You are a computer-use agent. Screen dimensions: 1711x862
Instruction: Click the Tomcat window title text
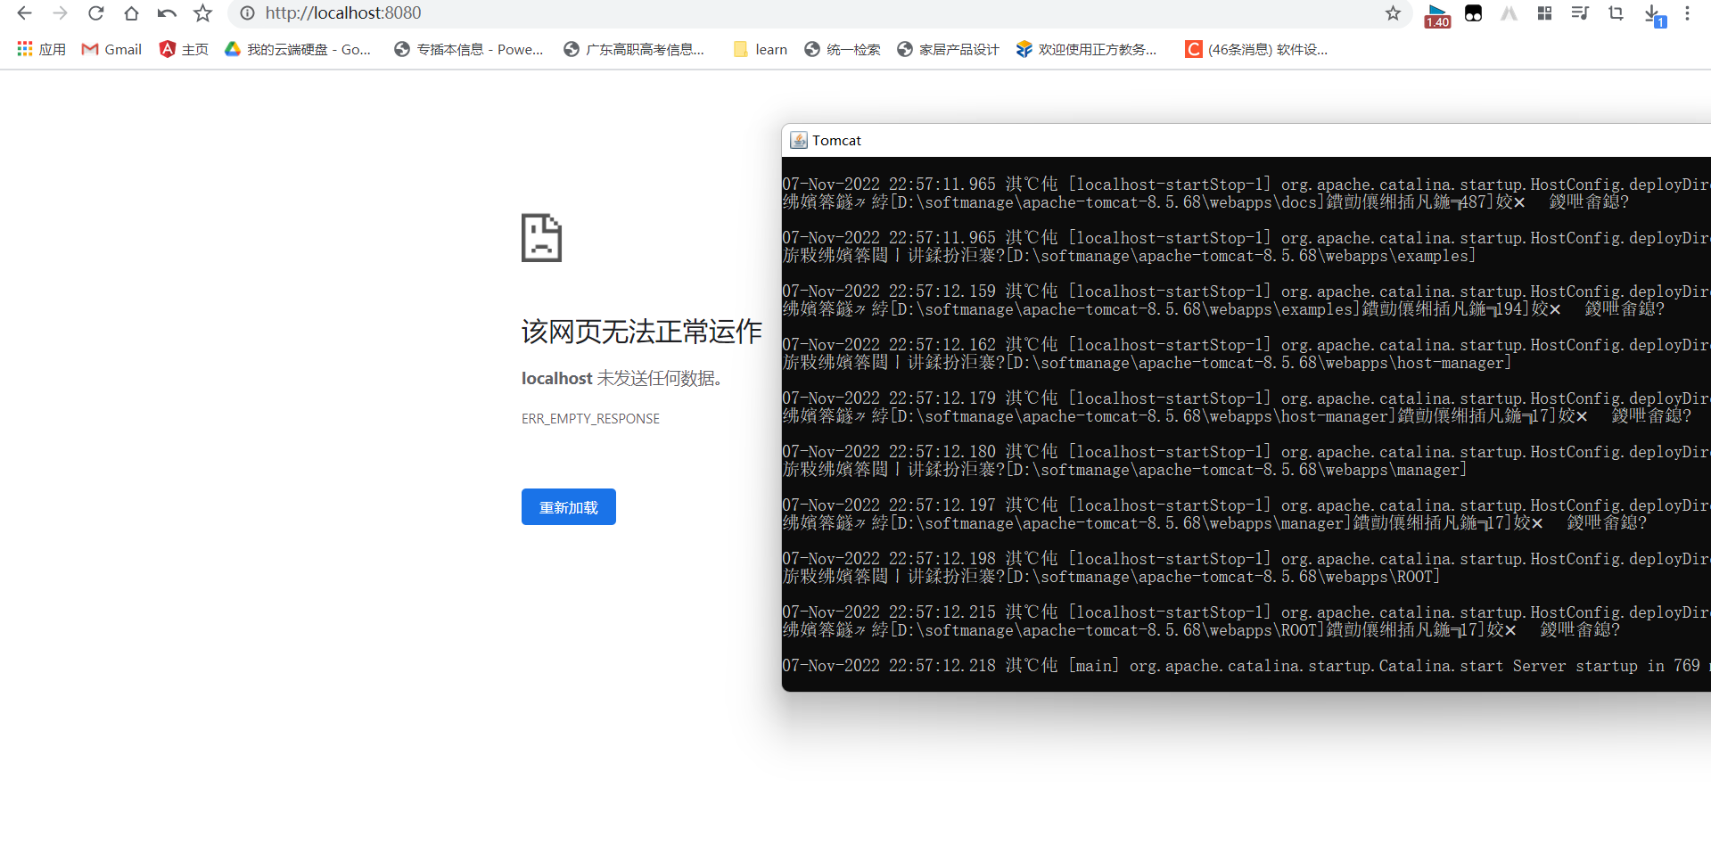[x=836, y=141]
